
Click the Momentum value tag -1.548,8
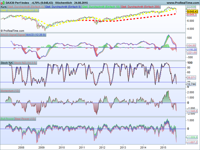(192, 111)
